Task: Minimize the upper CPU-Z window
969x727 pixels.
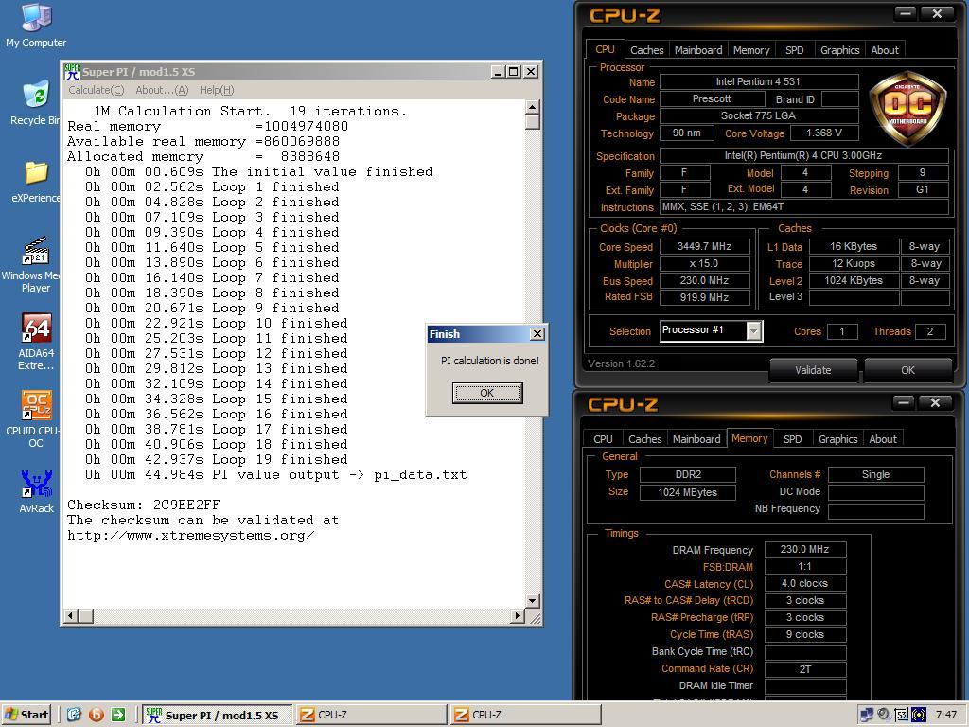Action: pyautogui.click(x=906, y=13)
